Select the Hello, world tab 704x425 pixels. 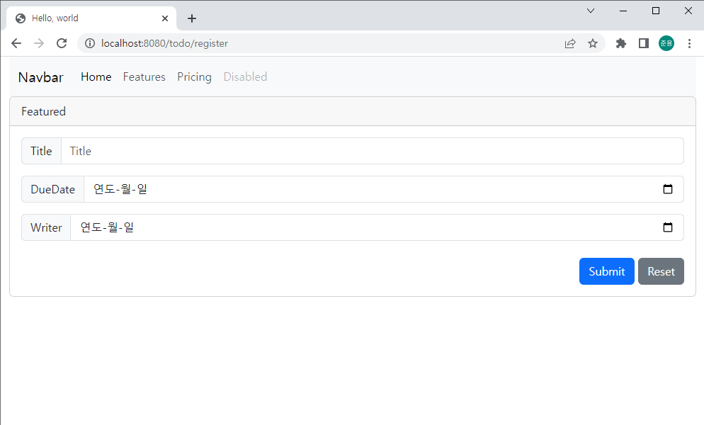(x=91, y=18)
